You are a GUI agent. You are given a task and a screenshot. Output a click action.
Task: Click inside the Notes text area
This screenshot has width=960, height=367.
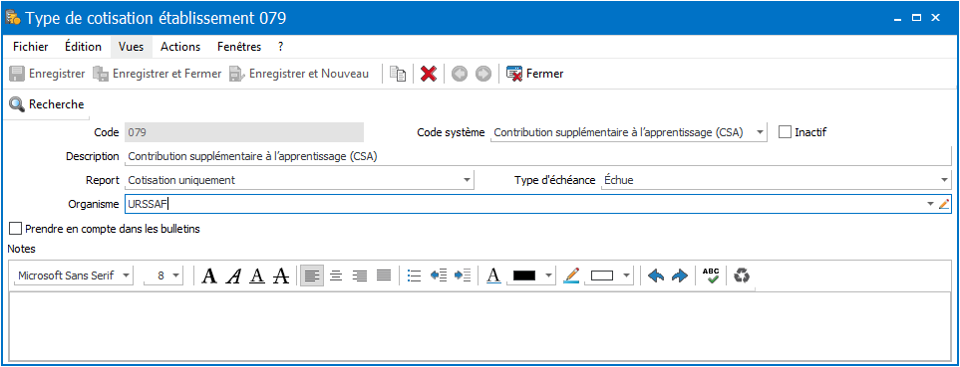coord(480,326)
